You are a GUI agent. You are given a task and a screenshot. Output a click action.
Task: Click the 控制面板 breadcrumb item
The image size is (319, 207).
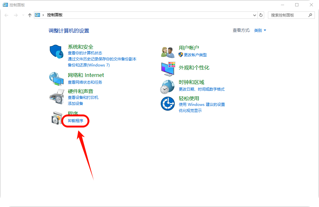(x=55, y=15)
